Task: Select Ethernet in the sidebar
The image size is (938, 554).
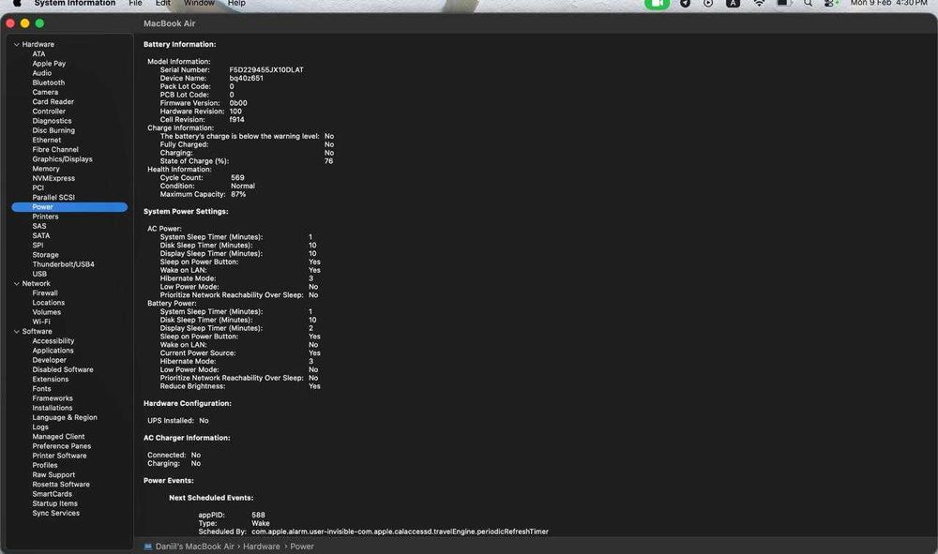Action: [x=47, y=140]
